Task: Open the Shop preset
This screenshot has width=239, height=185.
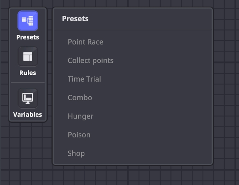Action: point(76,153)
